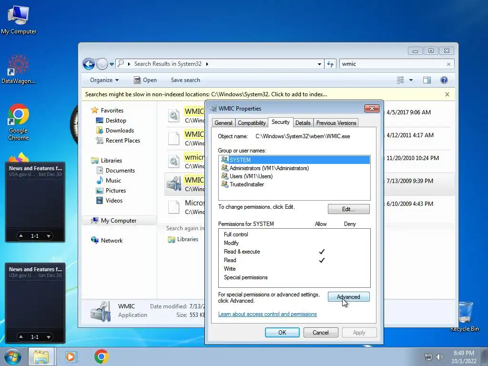This screenshot has height=366, width=488.
Task: Select the 4/5/2017 WMIC result file icon
Action: (x=173, y=115)
